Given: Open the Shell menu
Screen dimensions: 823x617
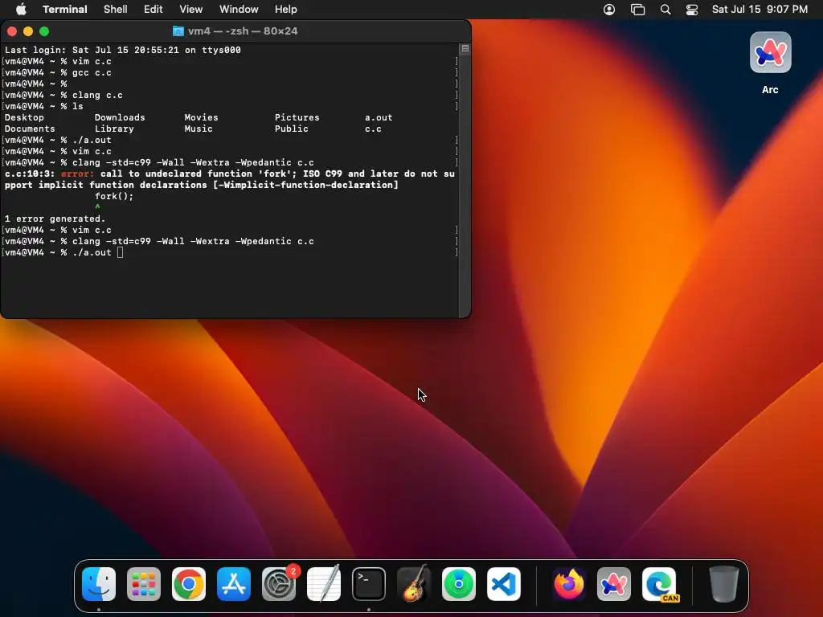Looking at the screenshot, I should [115, 9].
